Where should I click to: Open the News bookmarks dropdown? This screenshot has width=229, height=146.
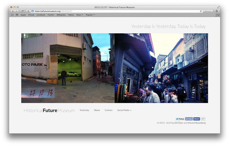(x=80, y=15)
